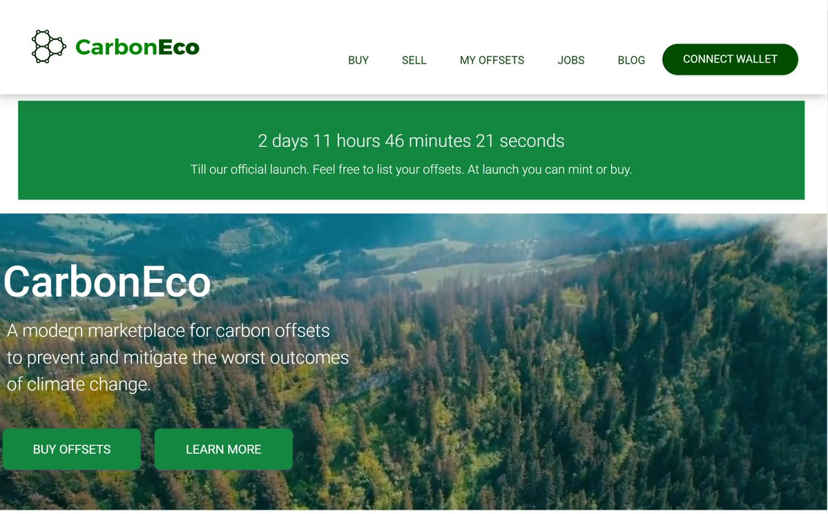Screen dimensions: 828x514
Task: Click the CarbonEco brand name in header
Action: pyautogui.click(x=137, y=47)
